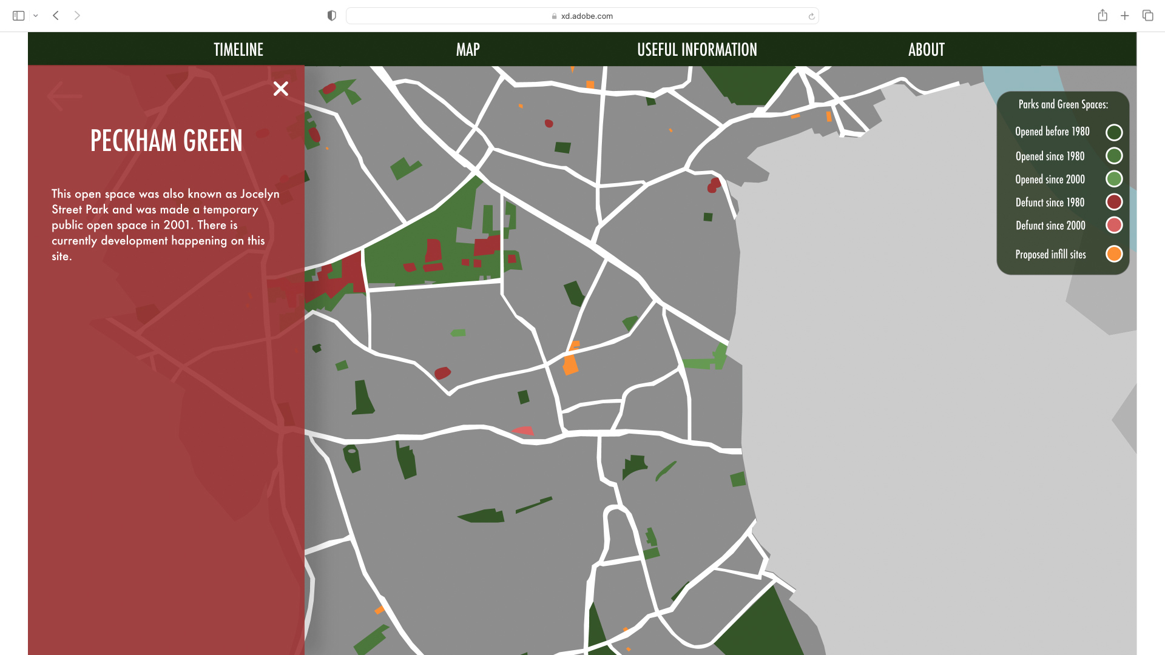Show the tab overview icon

1147,16
